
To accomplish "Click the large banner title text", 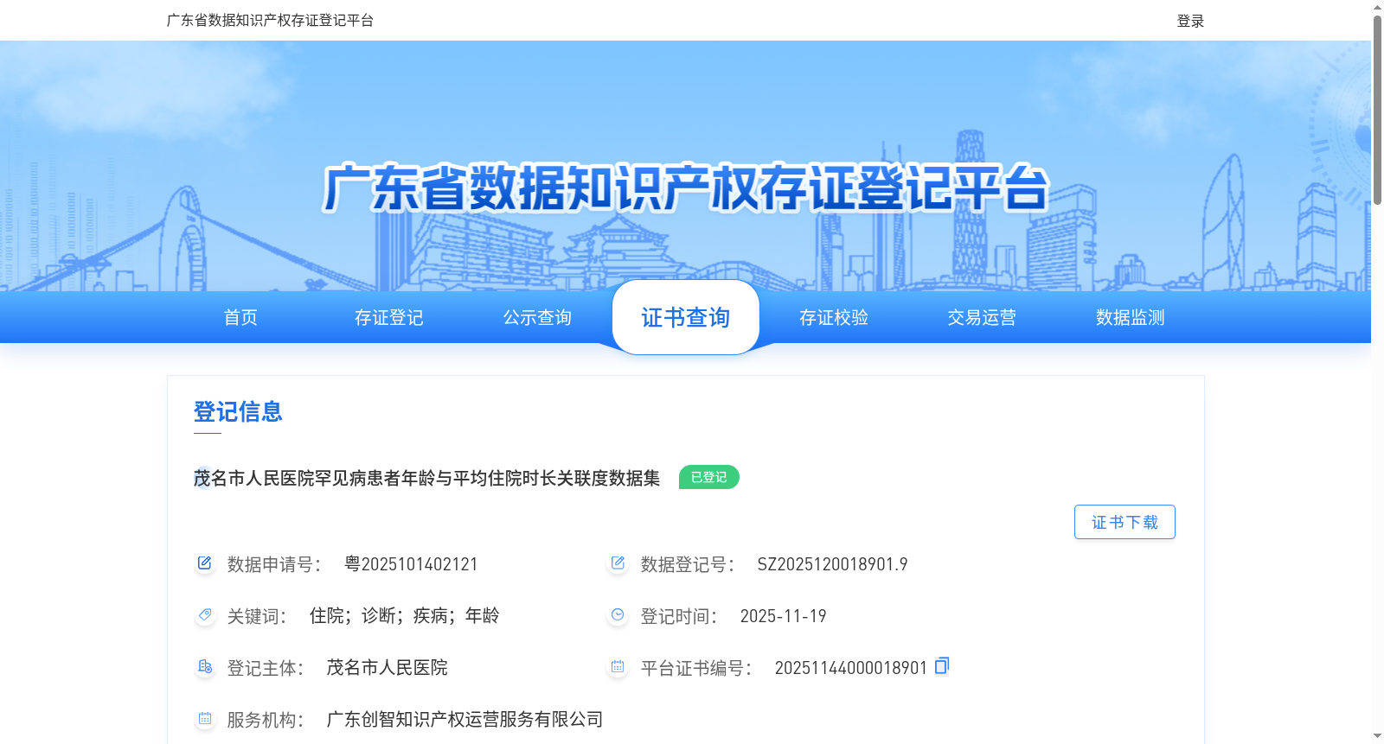I will point(686,188).
